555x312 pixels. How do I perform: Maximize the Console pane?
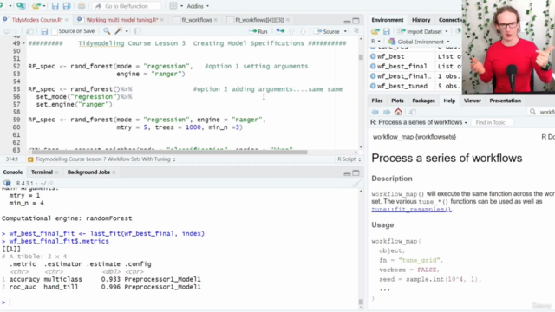(x=356, y=173)
